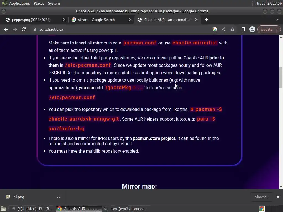Click the lock icon beside the URL
This screenshot has width=283, height=212.
click(35, 29)
